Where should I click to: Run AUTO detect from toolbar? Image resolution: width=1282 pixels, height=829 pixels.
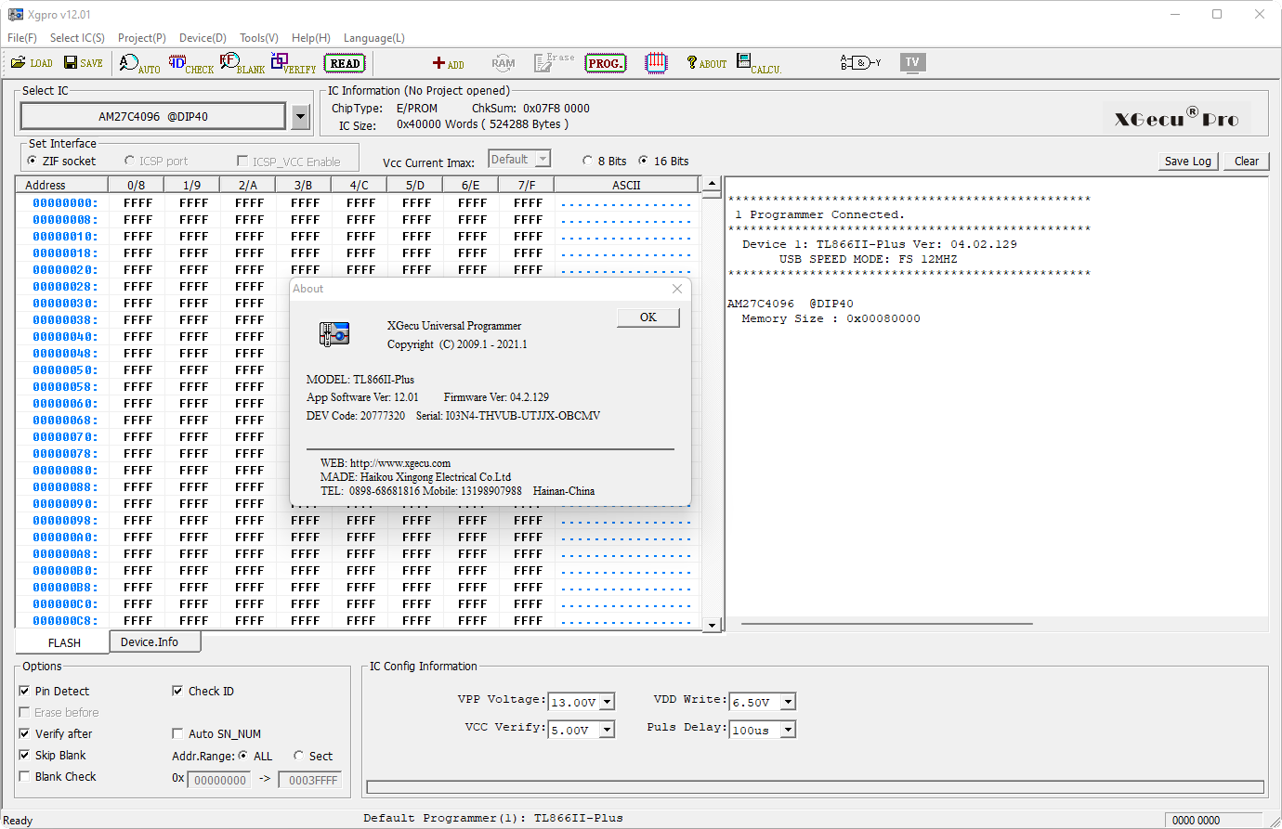[139, 63]
